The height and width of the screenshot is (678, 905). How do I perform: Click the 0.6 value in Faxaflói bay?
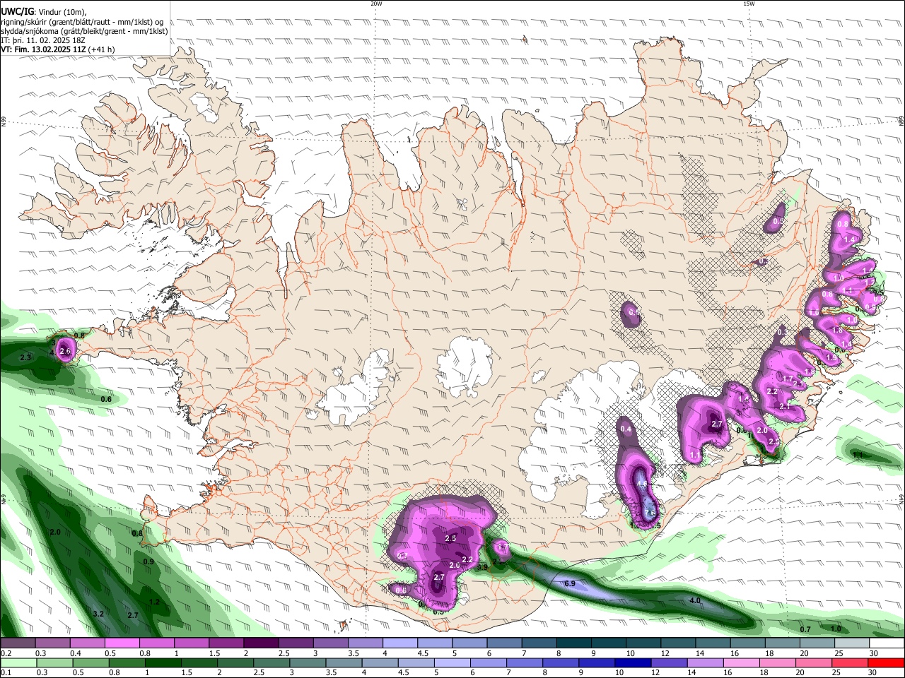(x=106, y=400)
